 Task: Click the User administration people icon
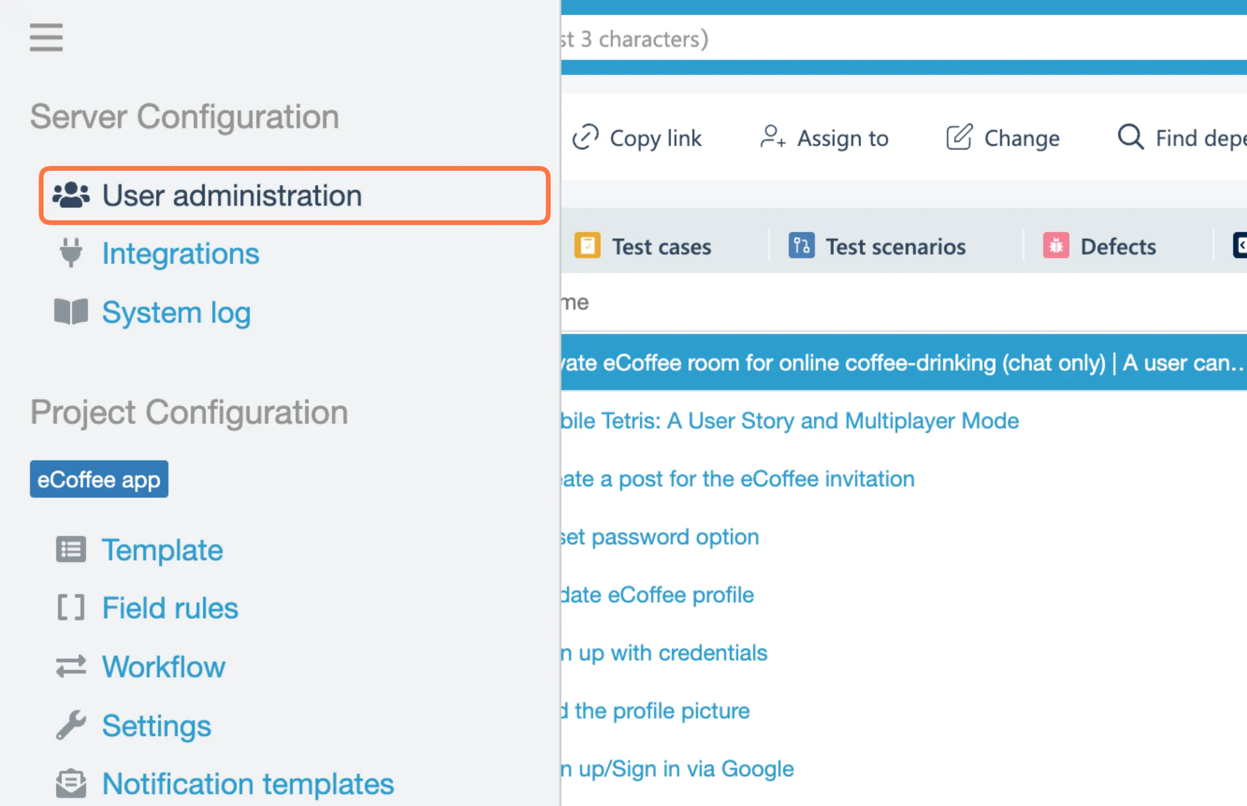coord(71,195)
